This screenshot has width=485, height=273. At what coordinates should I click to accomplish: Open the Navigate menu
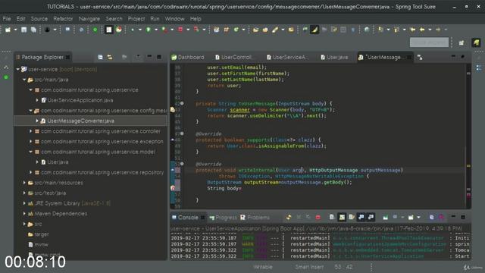point(89,19)
